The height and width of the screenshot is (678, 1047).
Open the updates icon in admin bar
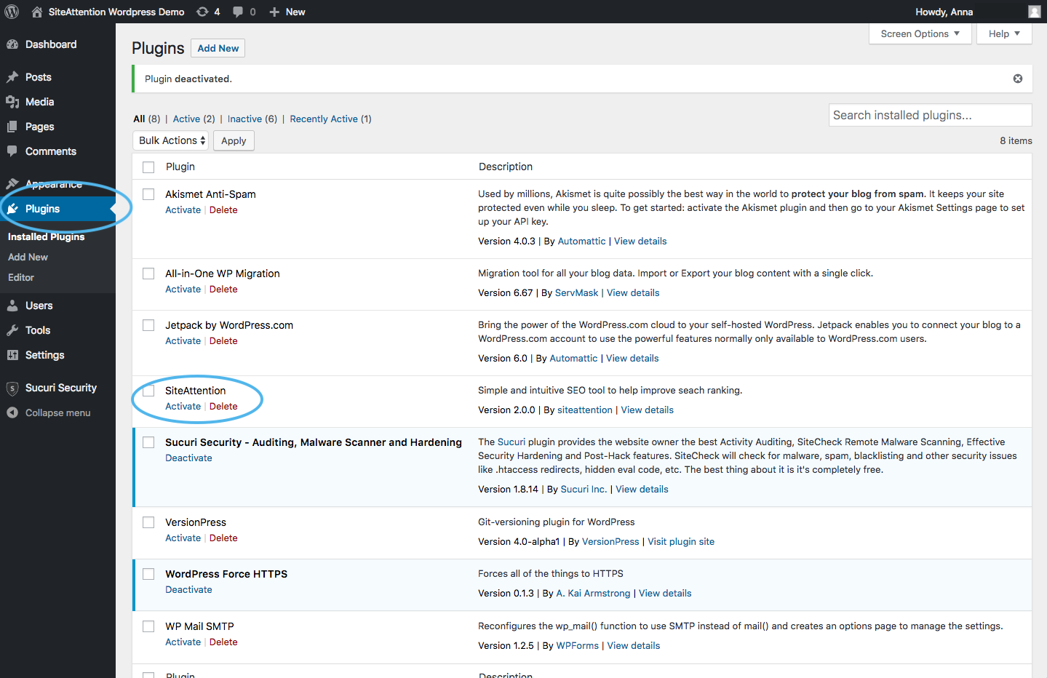click(x=203, y=12)
